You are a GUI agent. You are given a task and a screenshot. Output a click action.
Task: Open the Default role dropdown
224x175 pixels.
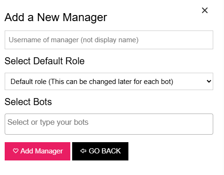point(109,81)
